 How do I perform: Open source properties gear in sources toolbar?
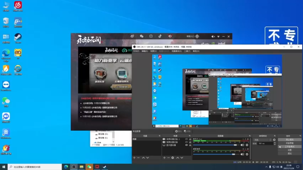173,158
